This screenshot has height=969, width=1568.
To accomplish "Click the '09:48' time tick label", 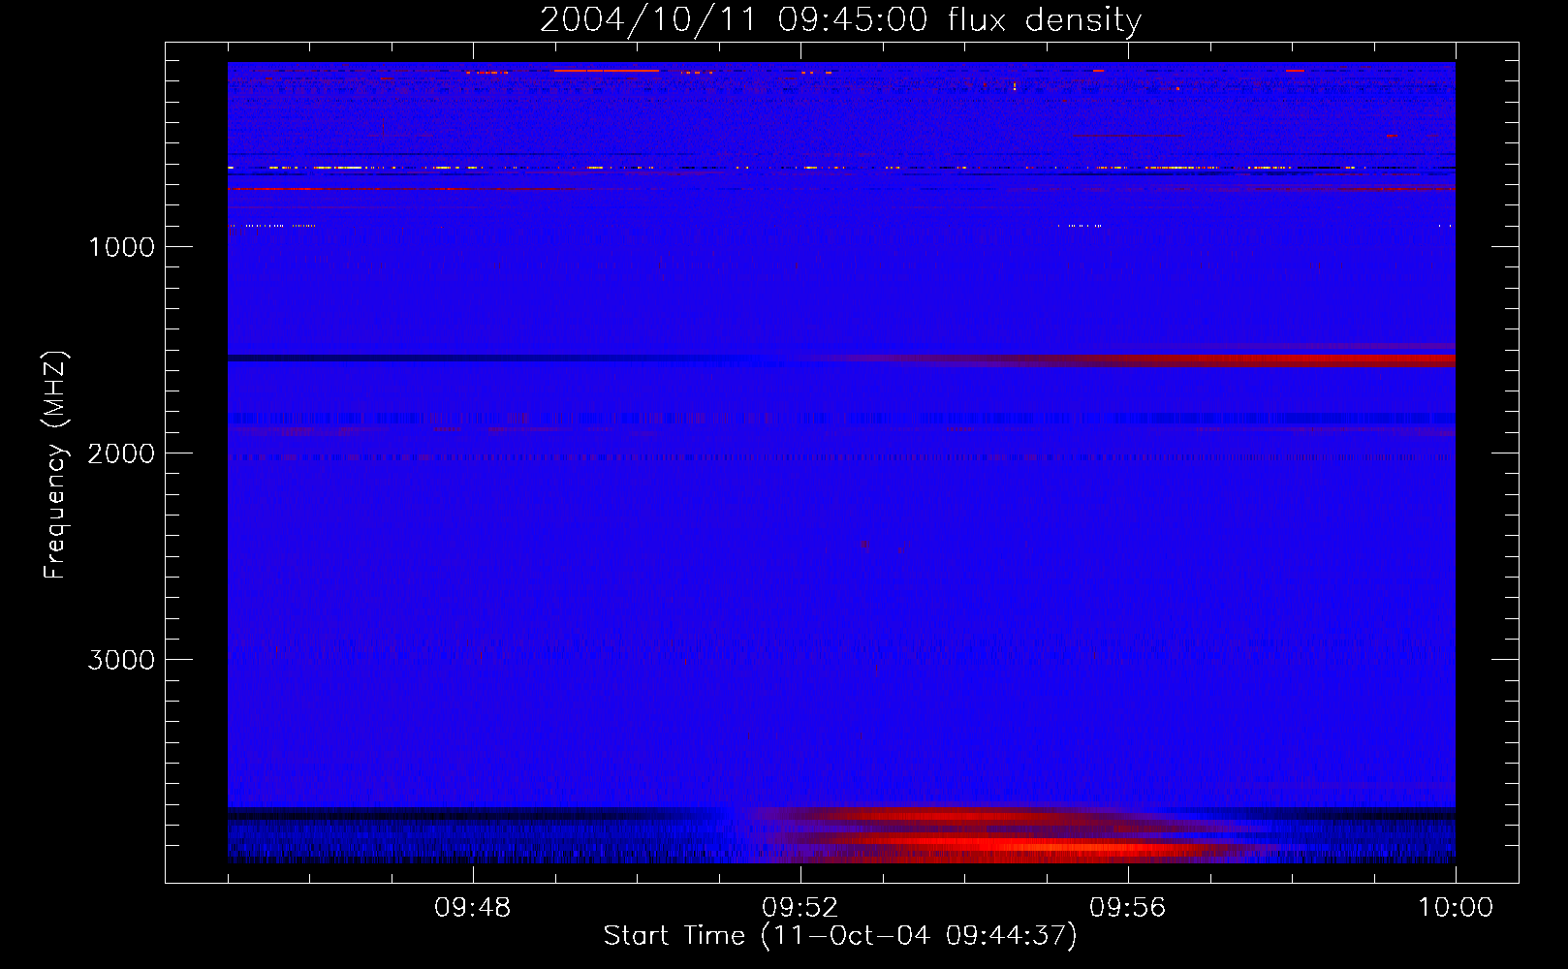I will coord(473,908).
